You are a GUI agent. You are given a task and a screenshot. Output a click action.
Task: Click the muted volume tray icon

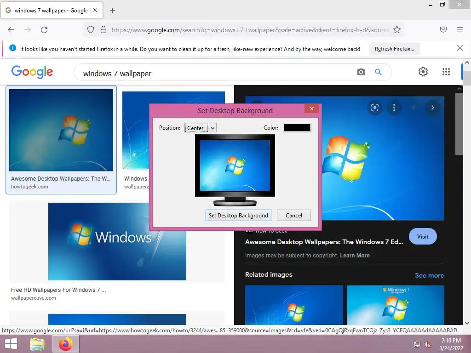tap(427, 344)
